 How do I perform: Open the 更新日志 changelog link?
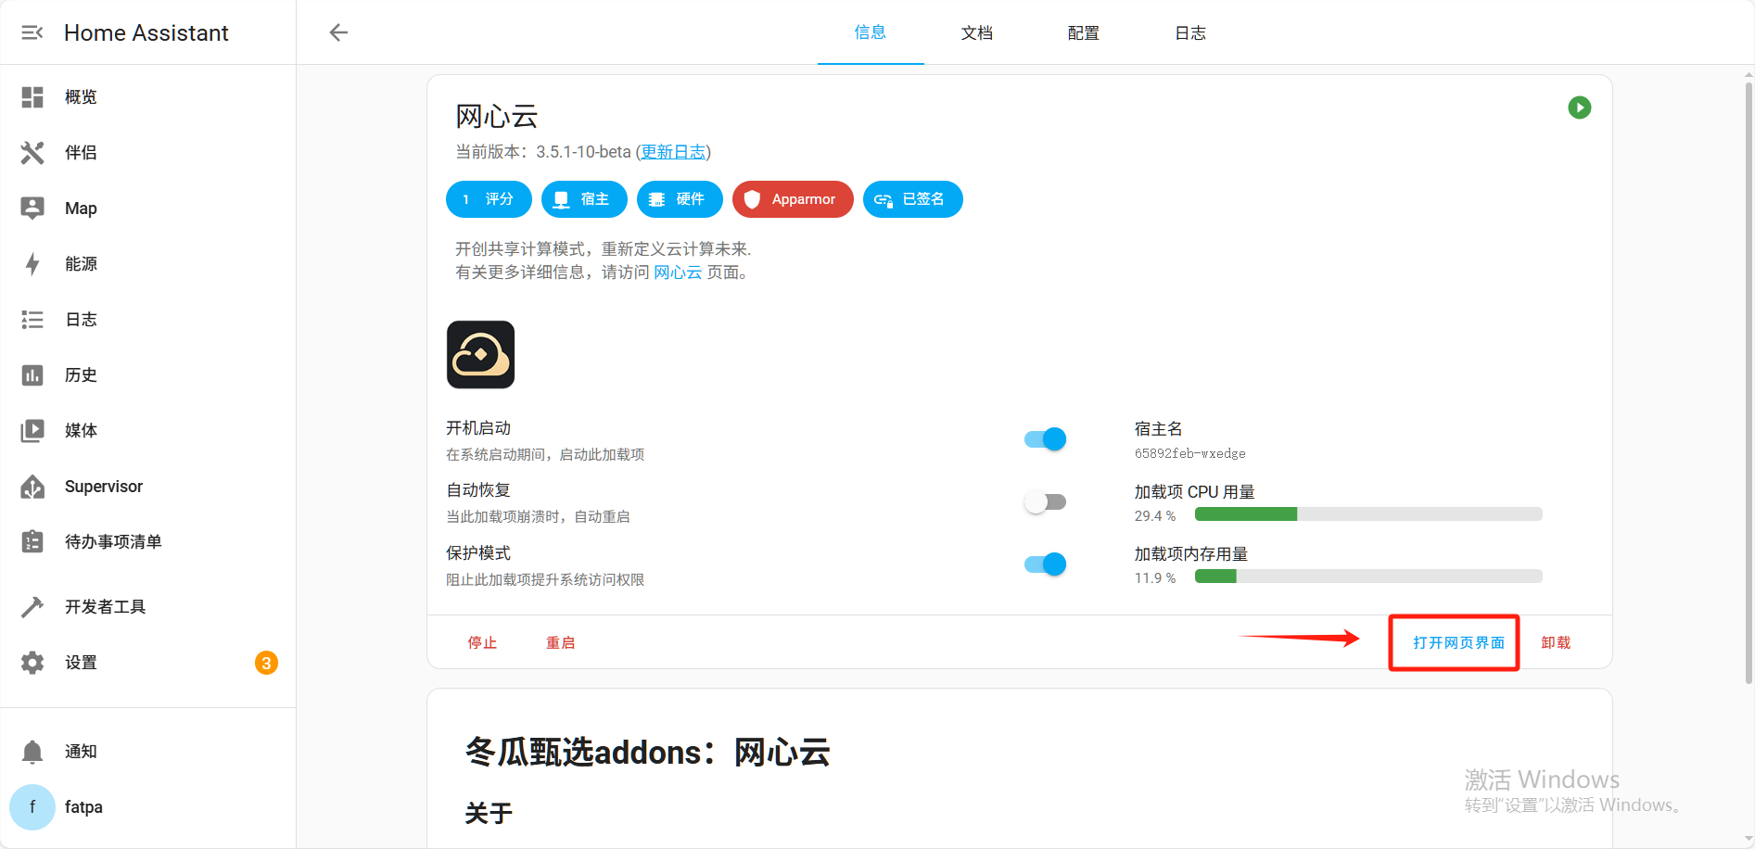coord(674,152)
